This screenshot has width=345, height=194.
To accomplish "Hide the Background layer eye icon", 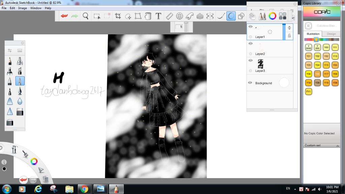I will tap(250, 83).
